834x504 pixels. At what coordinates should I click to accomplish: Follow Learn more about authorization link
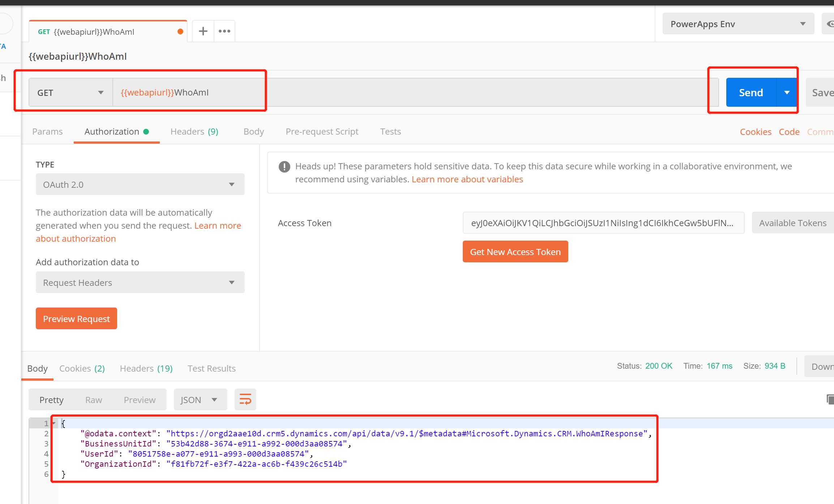(138, 232)
